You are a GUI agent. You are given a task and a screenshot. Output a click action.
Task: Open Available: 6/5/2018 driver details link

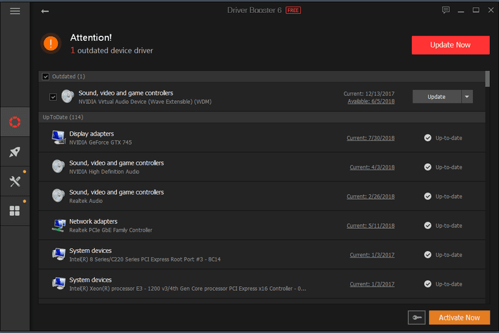coord(371,101)
